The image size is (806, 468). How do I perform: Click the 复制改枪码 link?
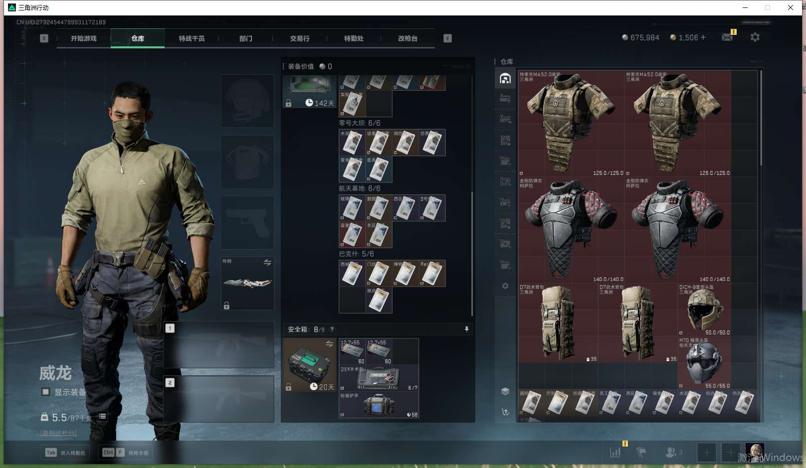(x=58, y=433)
